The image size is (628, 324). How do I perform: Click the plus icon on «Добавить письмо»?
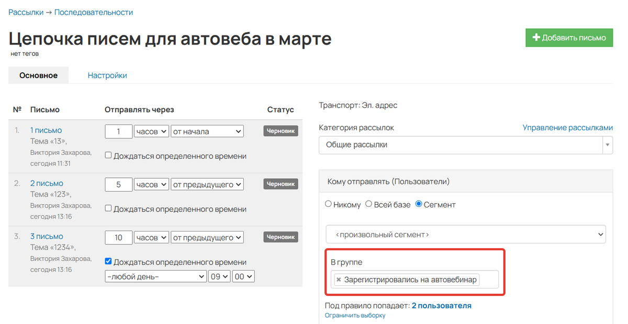(535, 38)
